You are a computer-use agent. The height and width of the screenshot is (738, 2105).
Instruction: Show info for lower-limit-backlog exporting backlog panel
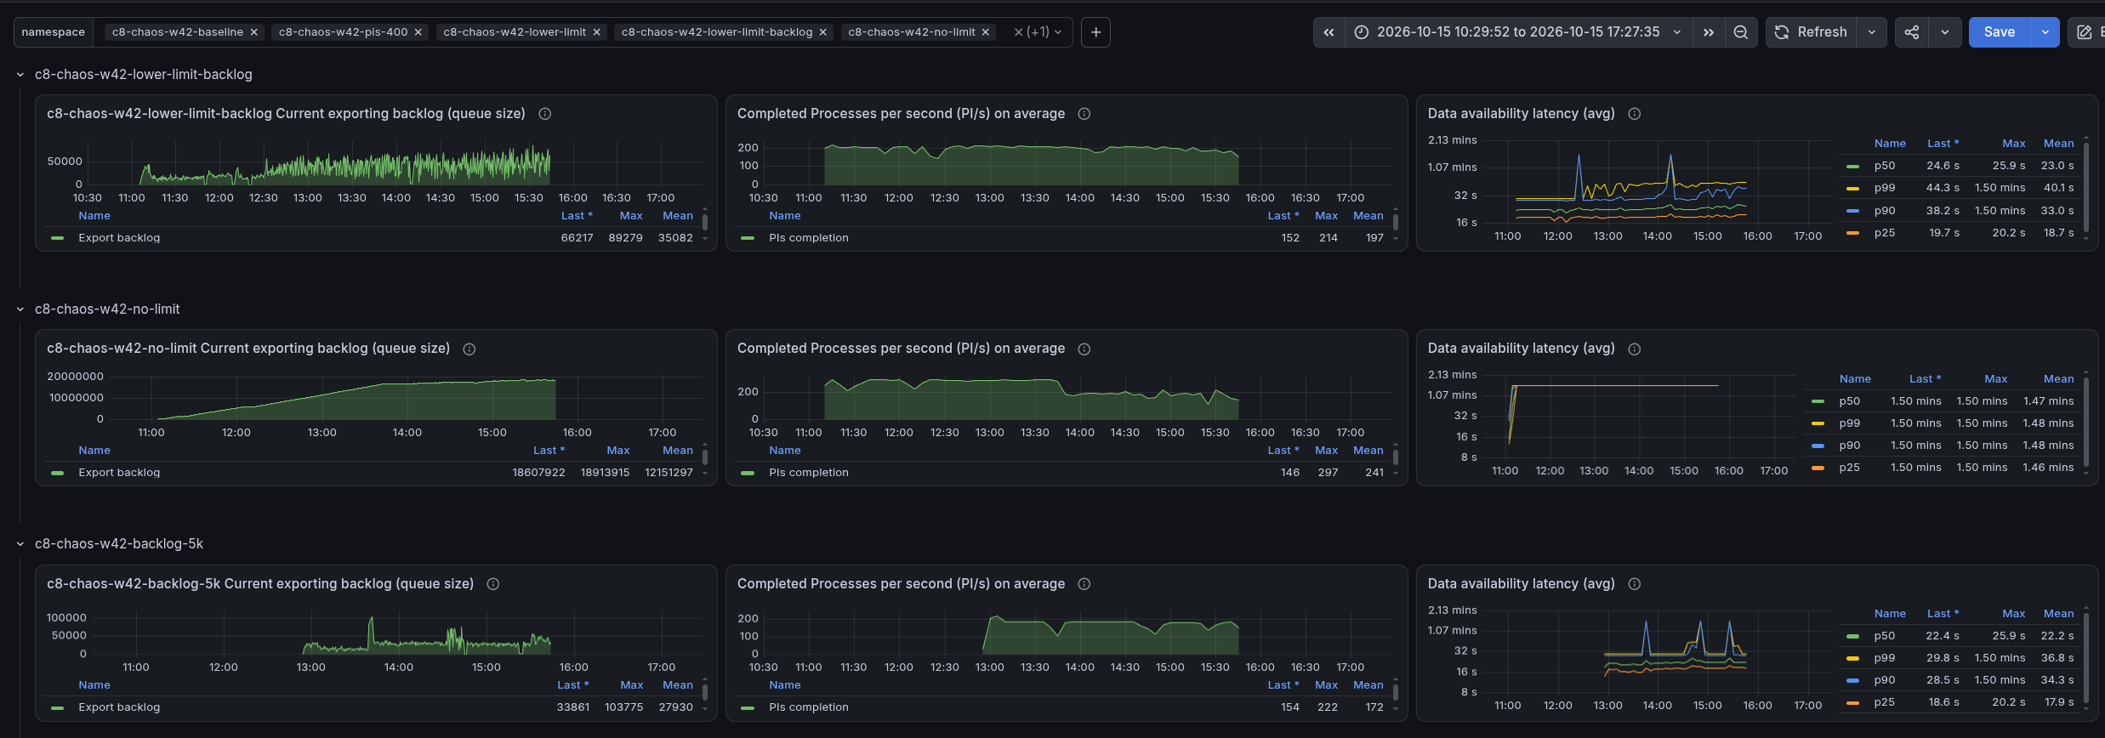click(x=545, y=114)
